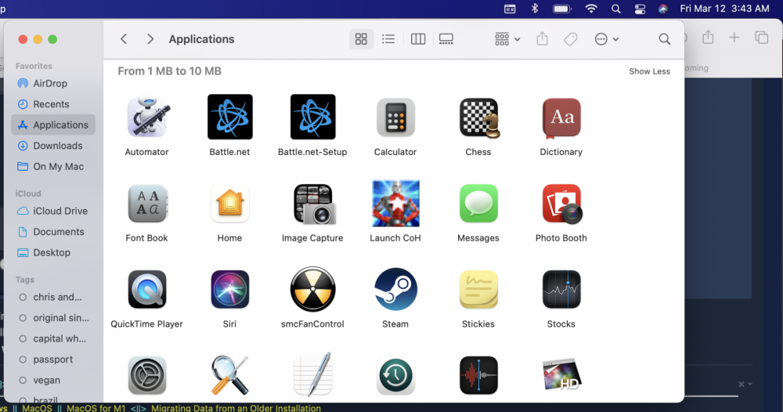783x412 pixels.
Task: Open iCloud Drive in the sidebar
Action: coord(53,211)
